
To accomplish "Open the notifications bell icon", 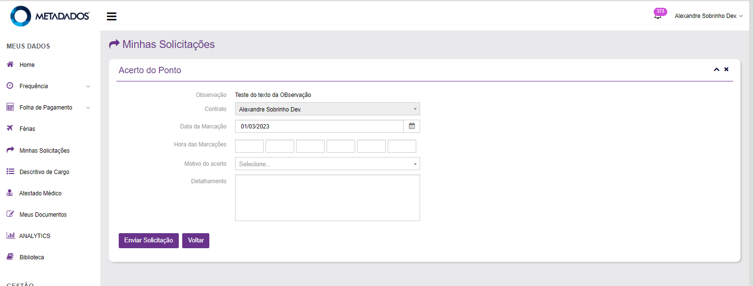I will [658, 16].
